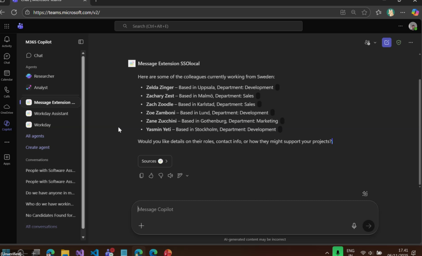Open File Explorer from taskbar
The height and width of the screenshot is (256, 422).
pos(65,253)
